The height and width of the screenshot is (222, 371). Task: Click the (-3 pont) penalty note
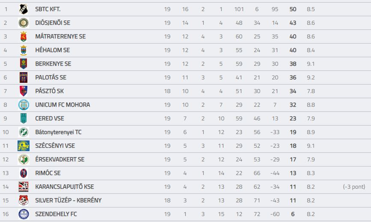(x=354, y=187)
